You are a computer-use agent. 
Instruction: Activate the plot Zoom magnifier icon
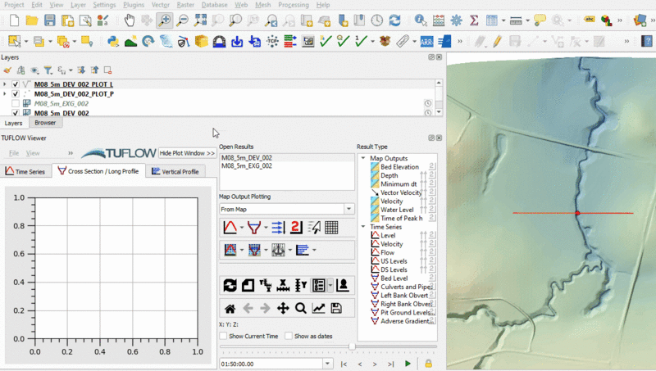[301, 308]
